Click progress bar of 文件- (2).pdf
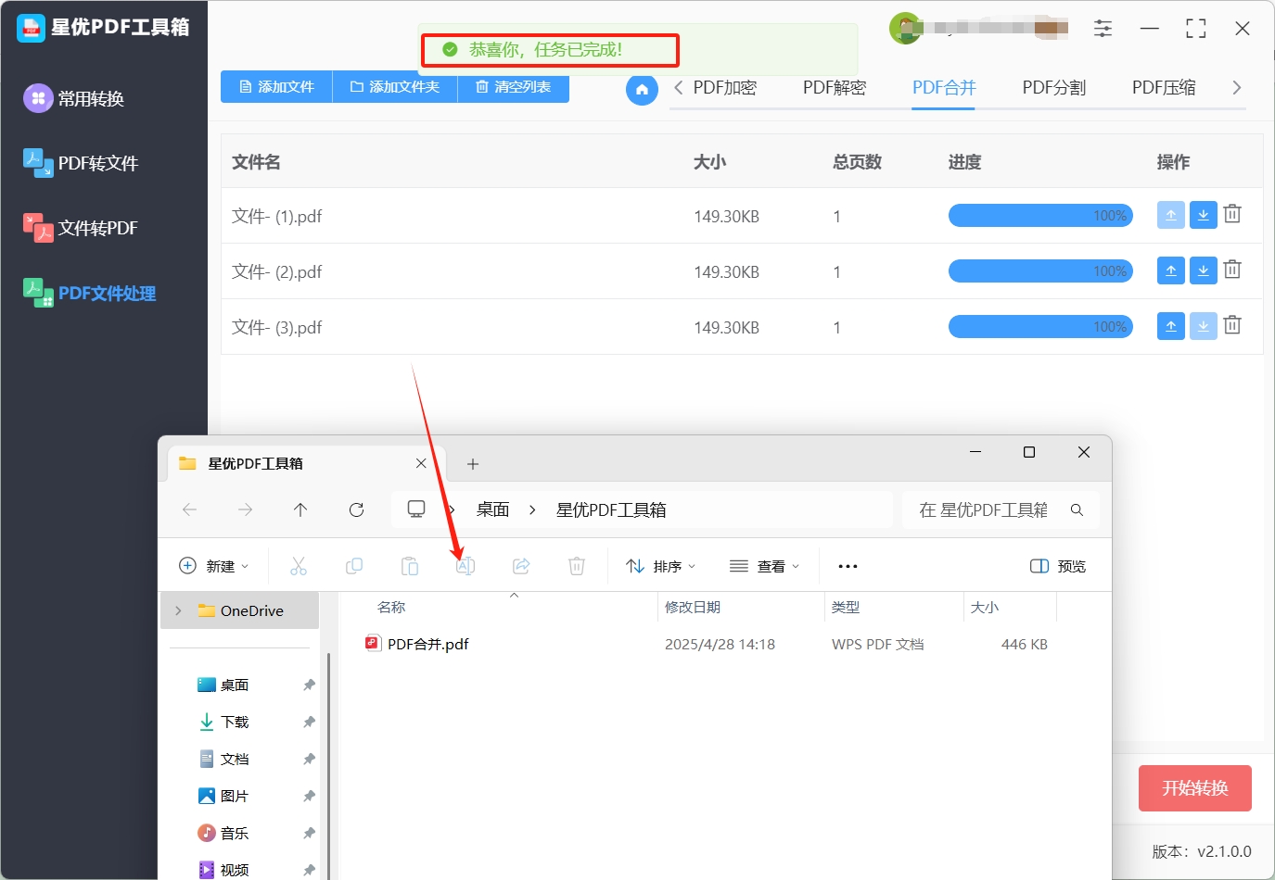 pos(1040,271)
